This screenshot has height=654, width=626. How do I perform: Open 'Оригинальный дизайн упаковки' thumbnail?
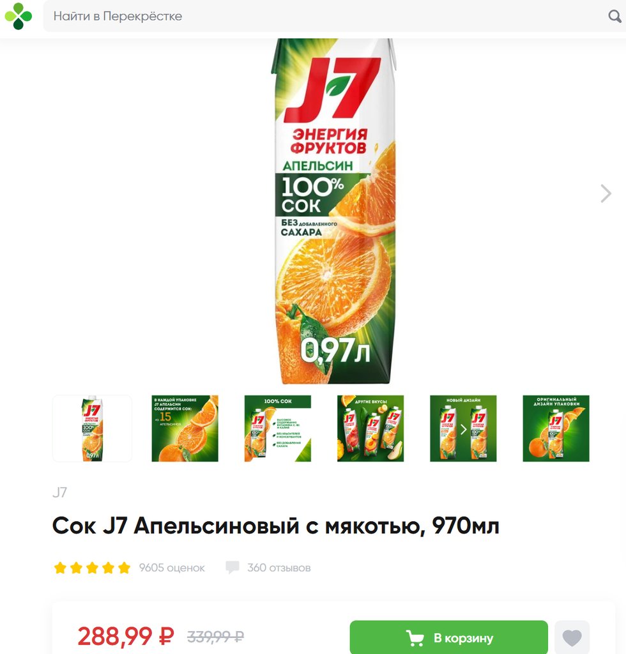[556, 429]
